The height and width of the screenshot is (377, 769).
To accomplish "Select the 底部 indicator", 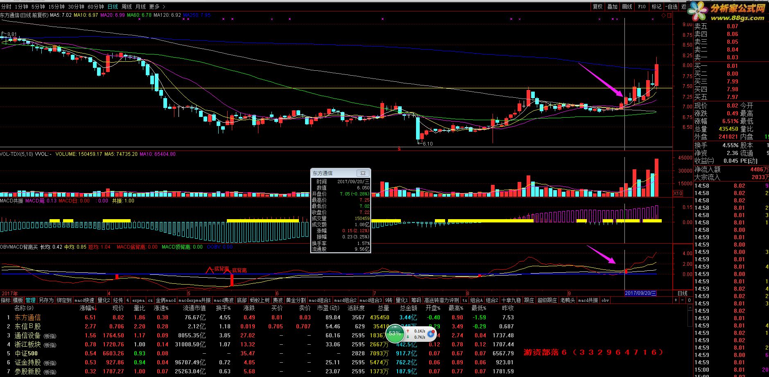I will [x=242, y=300].
